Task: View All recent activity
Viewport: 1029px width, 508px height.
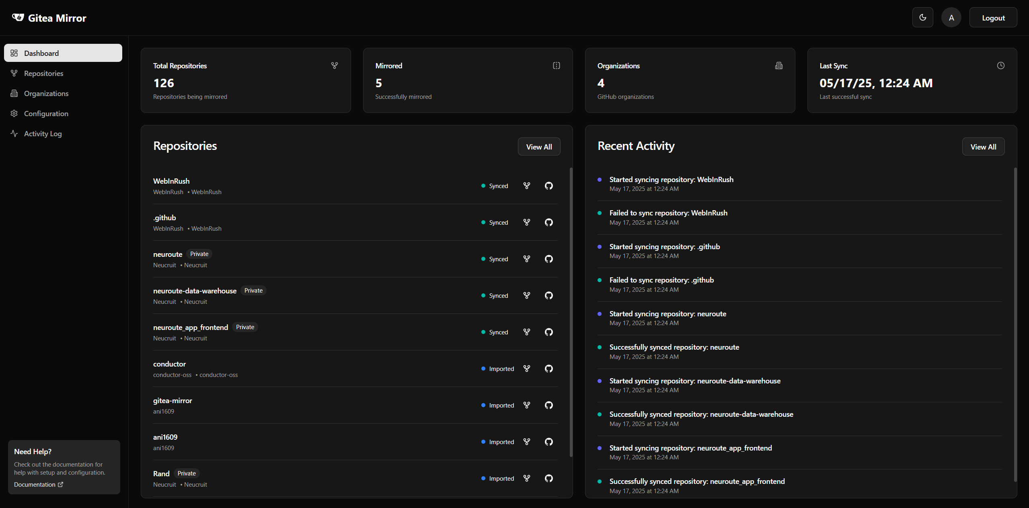Action: click(x=983, y=147)
